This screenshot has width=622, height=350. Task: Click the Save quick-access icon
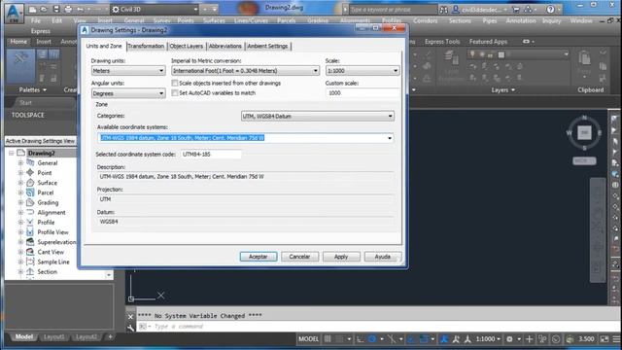click(x=56, y=9)
